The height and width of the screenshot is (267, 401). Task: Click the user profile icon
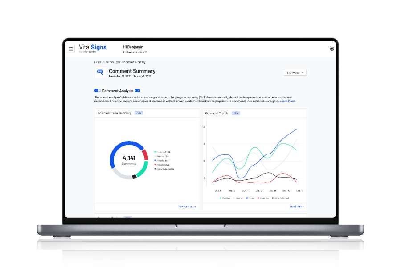tap(332, 49)
